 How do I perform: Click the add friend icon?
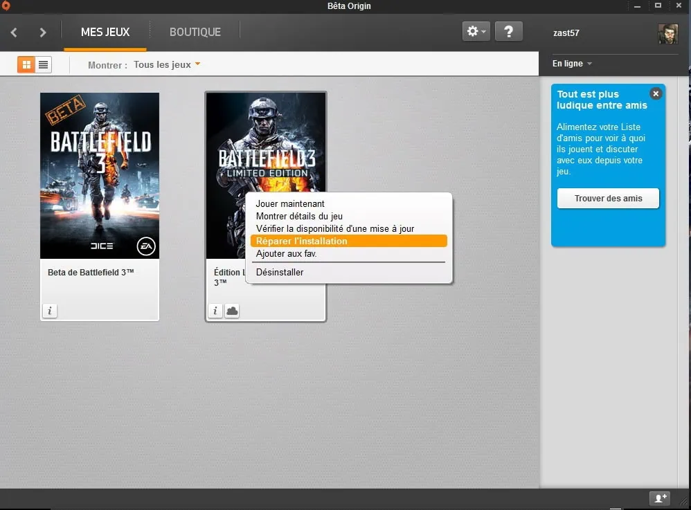(x=659, y=498)
